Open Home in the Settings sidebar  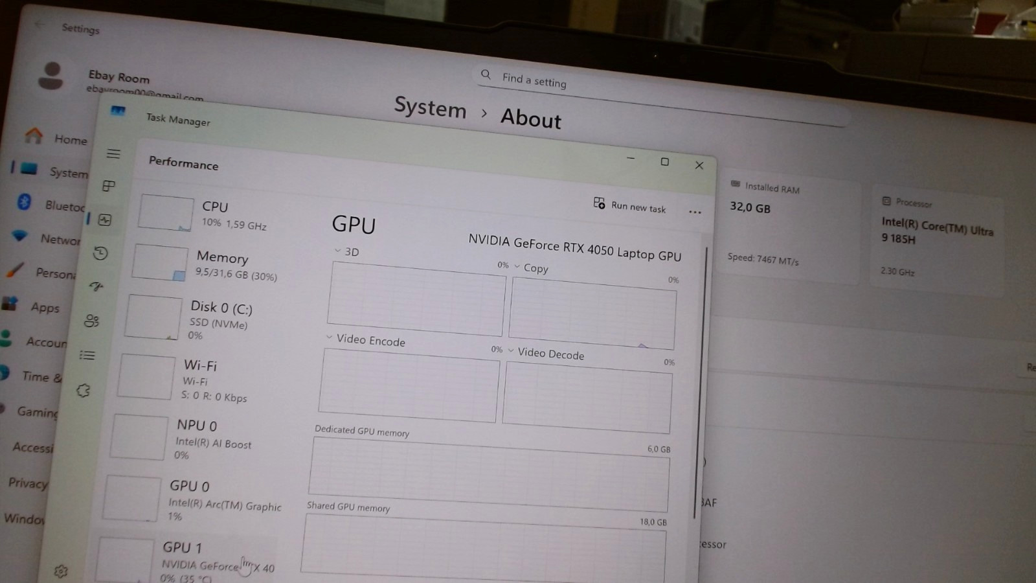click(57, 137)
